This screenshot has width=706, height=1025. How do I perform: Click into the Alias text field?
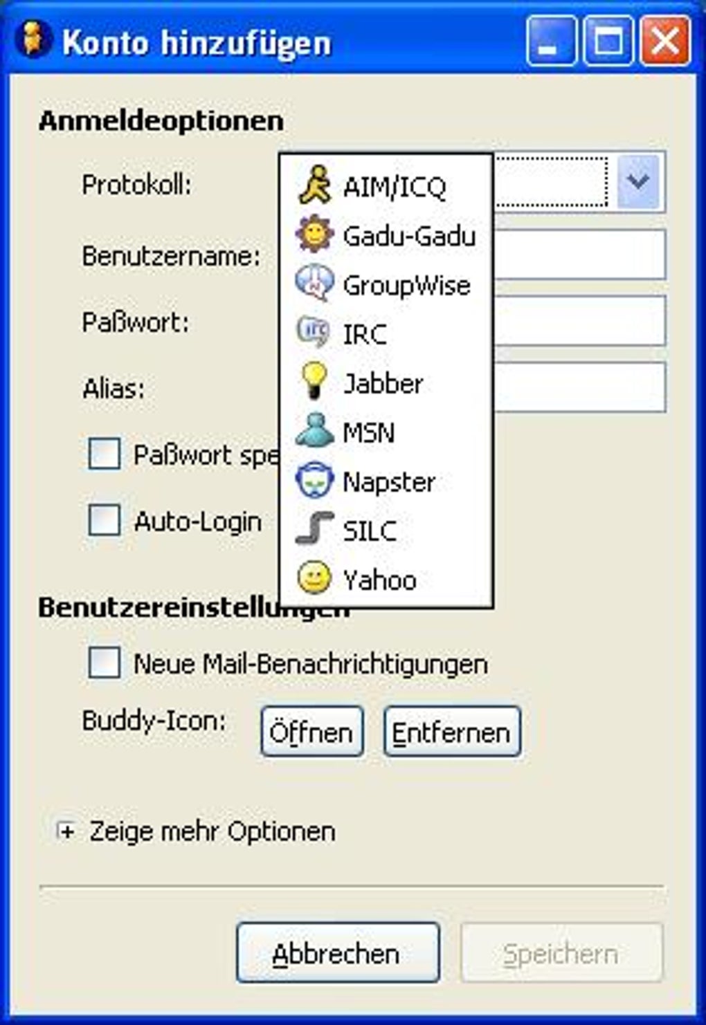[x=579, y=388]
